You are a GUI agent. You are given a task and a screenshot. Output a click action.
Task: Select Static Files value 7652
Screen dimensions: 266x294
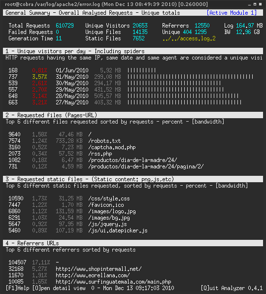[x=138, y=38]
